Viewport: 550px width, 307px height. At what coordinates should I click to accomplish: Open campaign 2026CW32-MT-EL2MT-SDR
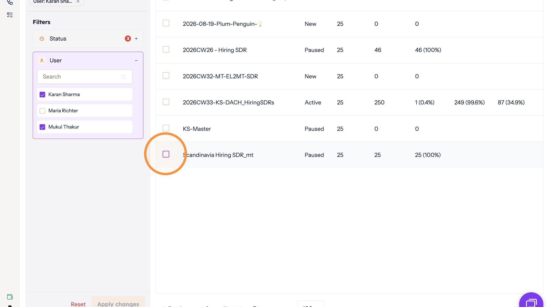click(220, 76)
